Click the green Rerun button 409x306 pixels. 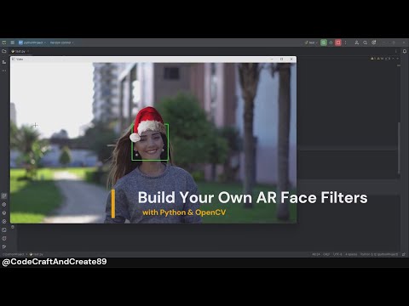click(324, 42)
